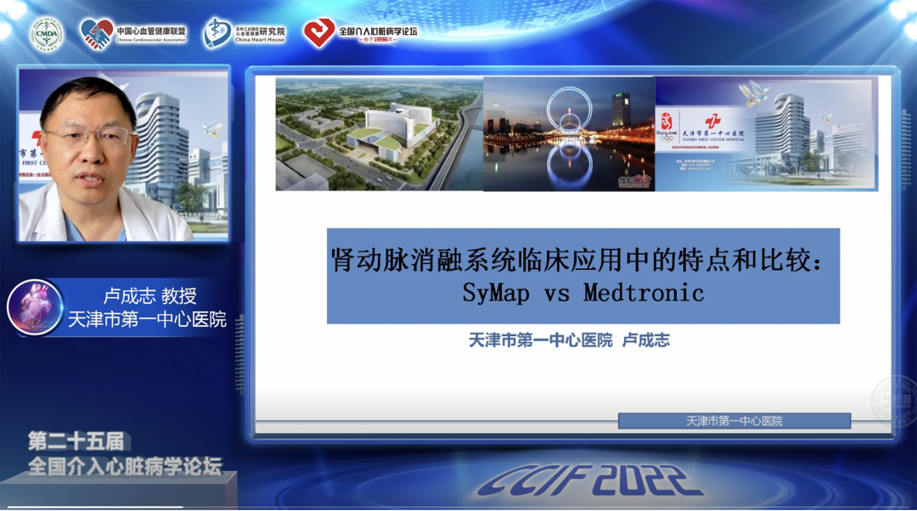The height and width of the screenshot is (511, 917).
Task: Click the 卢成志 教授 name label
Action: pyautogui.click(x=149, y=295)
